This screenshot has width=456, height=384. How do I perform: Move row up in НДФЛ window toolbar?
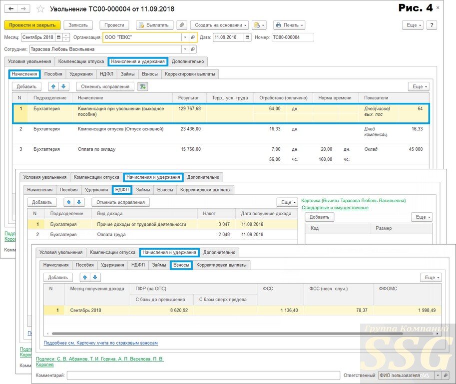click(68, 202)
